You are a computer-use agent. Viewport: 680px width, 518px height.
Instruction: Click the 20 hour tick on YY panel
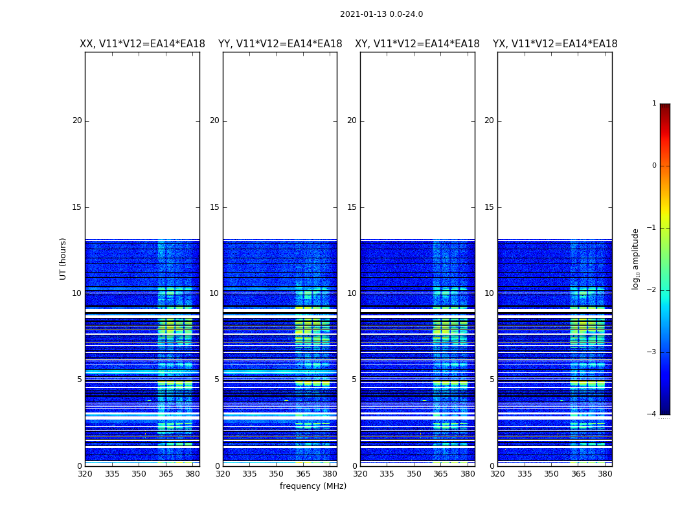coord(214,120)
